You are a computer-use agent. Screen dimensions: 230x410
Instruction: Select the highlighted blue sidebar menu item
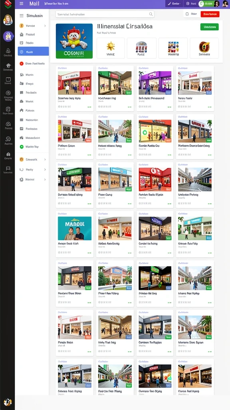tap(33, 51)
